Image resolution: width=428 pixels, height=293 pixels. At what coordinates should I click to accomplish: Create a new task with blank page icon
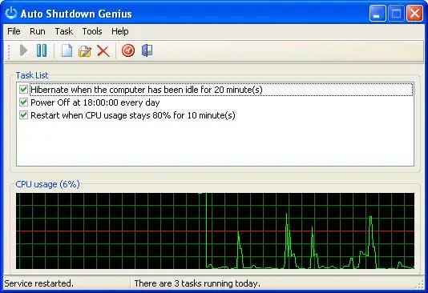(x=67, y=50)
